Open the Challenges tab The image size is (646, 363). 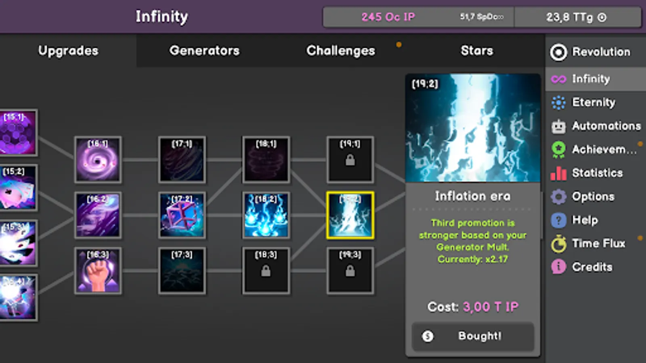(x=340, y=50)
